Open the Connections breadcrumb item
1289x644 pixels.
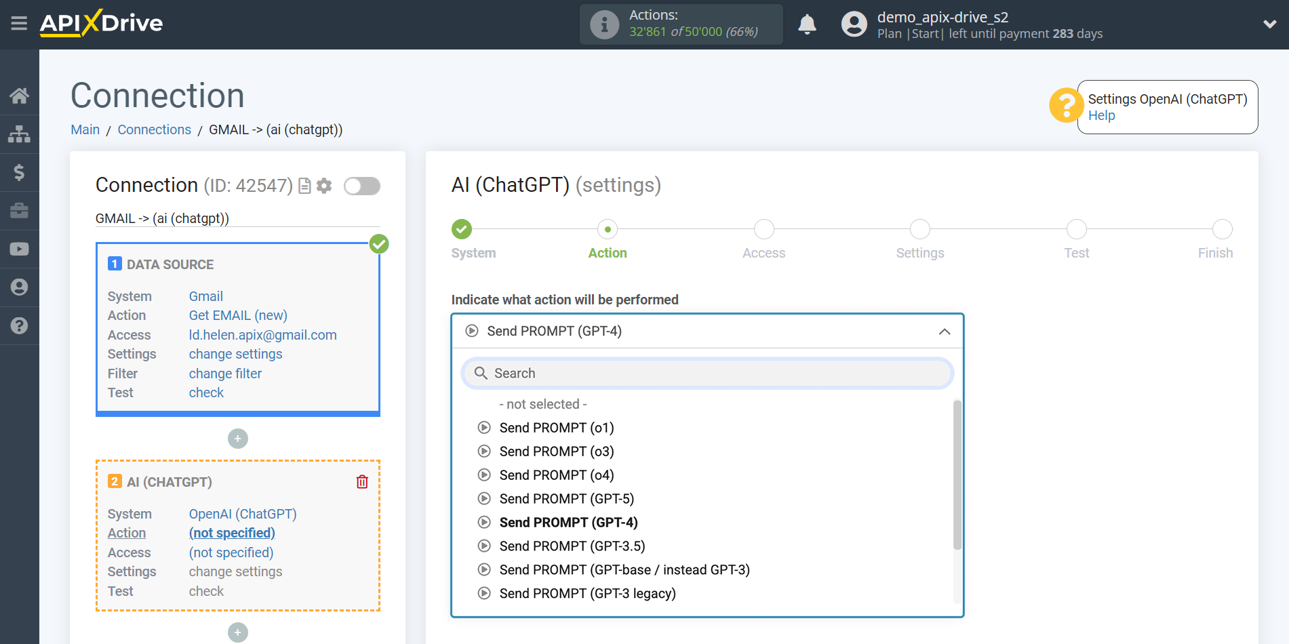(154, 129)
